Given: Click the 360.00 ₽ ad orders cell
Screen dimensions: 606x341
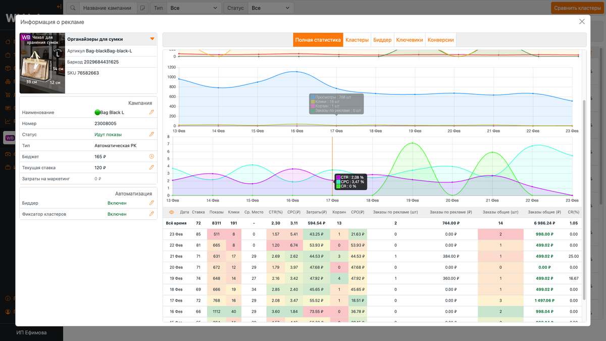Looking at the screenshot, I should [x=450, y=278].
